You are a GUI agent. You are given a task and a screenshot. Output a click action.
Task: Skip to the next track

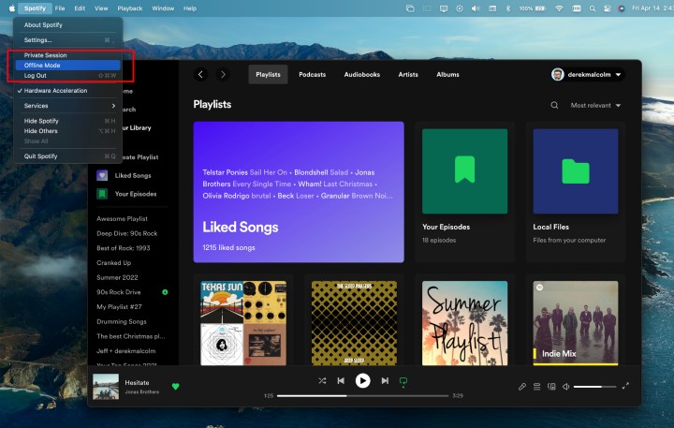tap(385, 381)
